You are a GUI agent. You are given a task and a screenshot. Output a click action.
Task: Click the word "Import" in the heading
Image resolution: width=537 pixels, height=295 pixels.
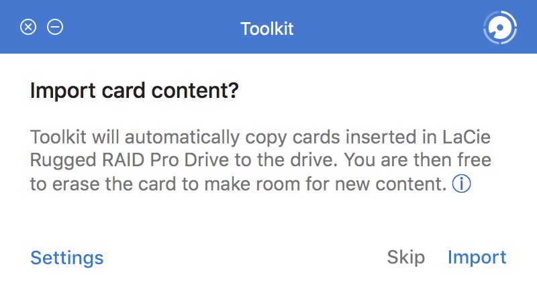pos(56,91)
